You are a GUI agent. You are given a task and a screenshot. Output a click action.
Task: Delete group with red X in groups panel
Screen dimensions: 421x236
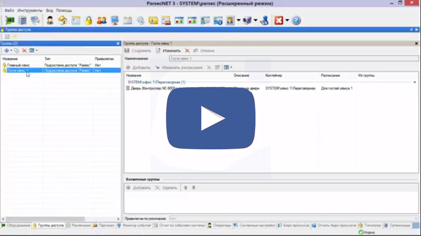coord(25,50)
